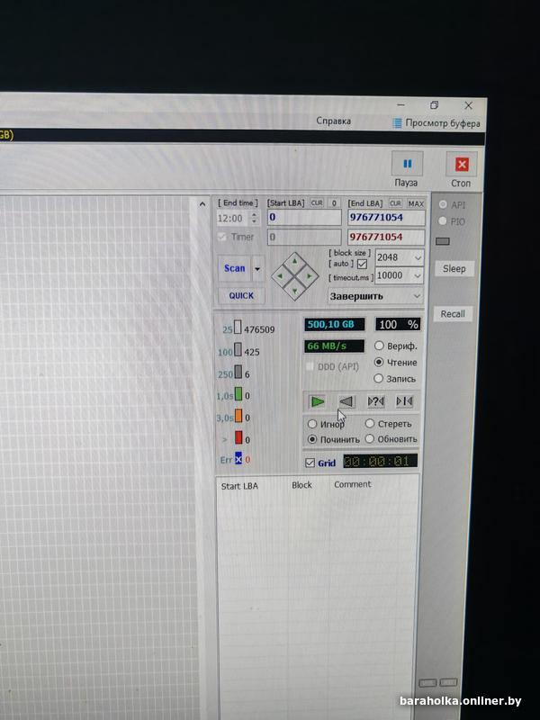The image size is (540, 720).
Task: Click the Start LBA input field
Action: 304,218
